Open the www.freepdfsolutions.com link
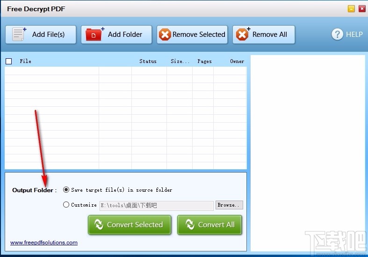Image resolution: width=368 pixels, height=257 pixels. pos(44,243)
